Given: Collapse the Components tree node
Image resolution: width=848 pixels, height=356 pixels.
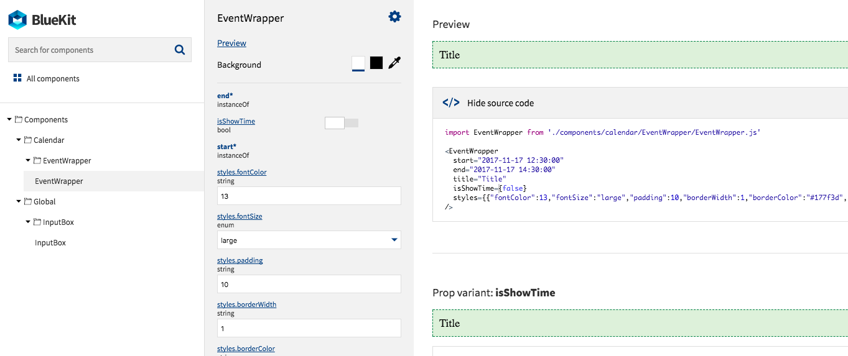Looking at the screenshot, I should [9, 119].
